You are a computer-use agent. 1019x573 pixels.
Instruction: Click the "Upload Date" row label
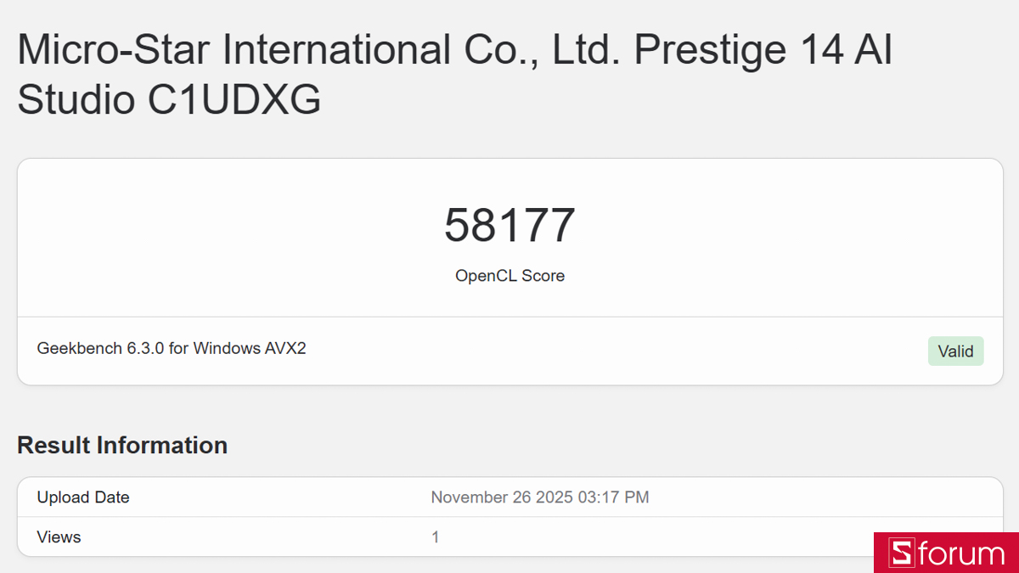pyautogui.click(x=82, y=497)
